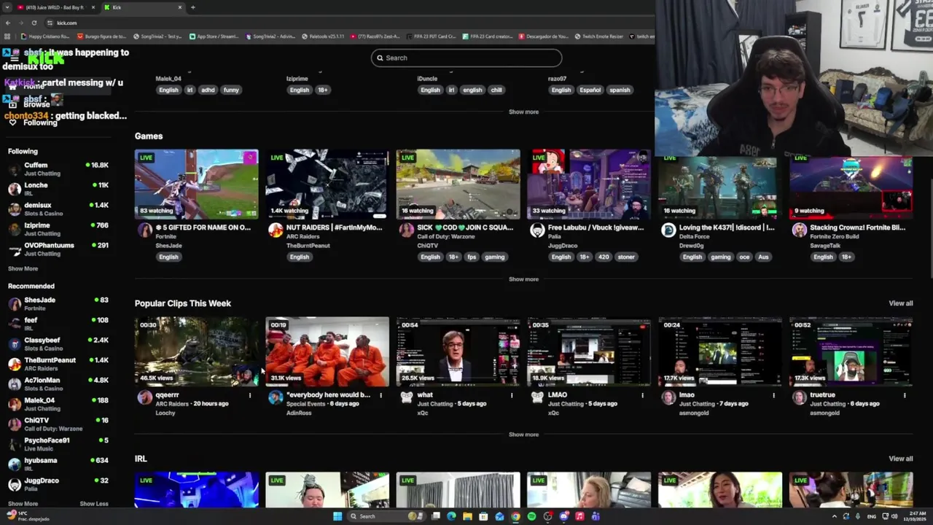This screenshot has height=525, width=933.
Task: Select the Kick browser tab
Action: tap(142, 7)
